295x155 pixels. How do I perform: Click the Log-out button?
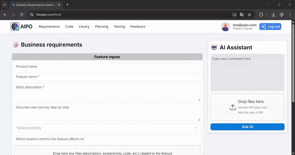270,27
